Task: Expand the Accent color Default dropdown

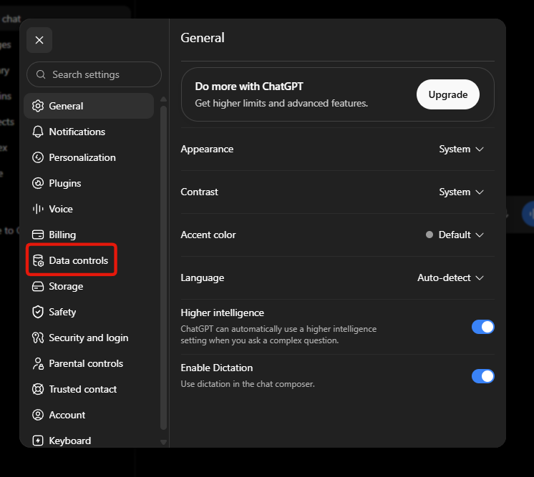Action: pos(455,235)
